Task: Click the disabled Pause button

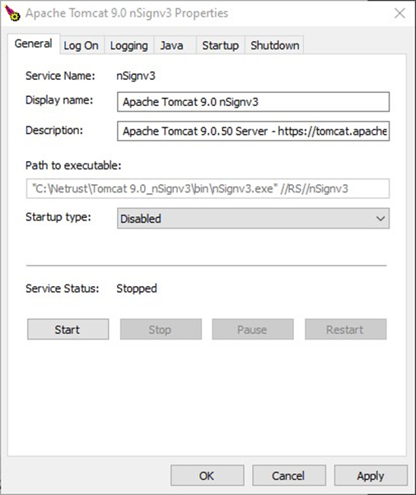Action: click(253, 329)
